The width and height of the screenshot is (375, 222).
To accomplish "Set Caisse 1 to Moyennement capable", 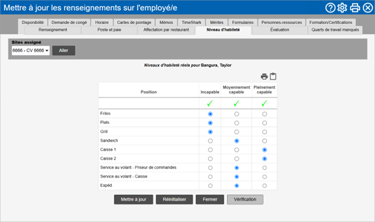I will coord(237,149).
